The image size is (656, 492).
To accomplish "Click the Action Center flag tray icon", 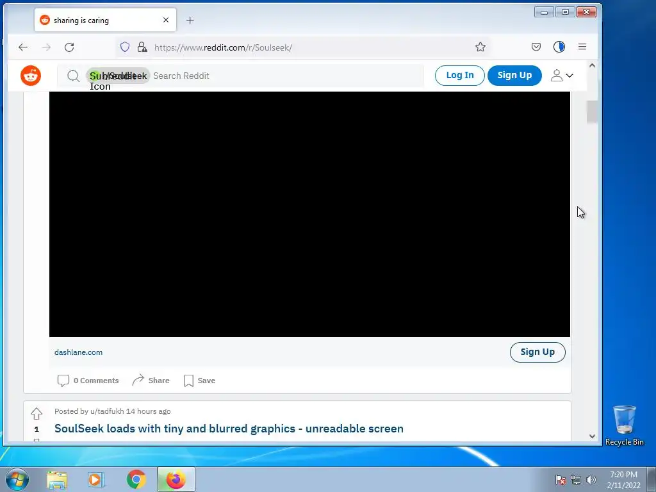I will 561,480.
